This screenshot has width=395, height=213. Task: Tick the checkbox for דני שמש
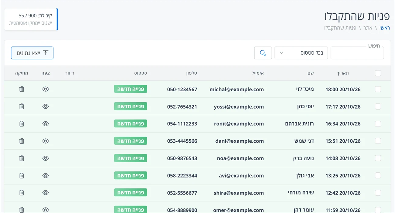click(378, 141)
